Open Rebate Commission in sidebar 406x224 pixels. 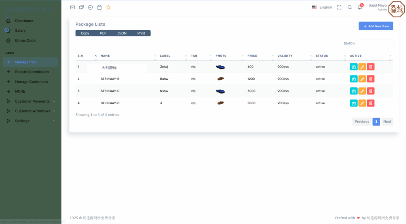coord(32,72)
